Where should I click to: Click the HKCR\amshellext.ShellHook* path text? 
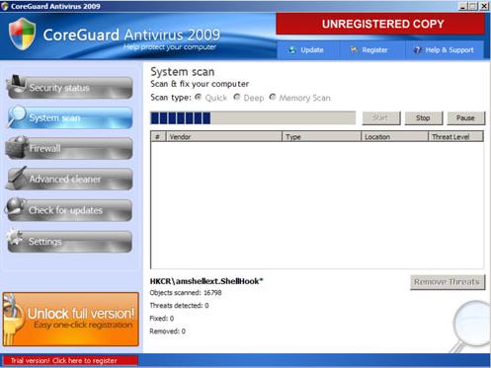click(206, 281)
